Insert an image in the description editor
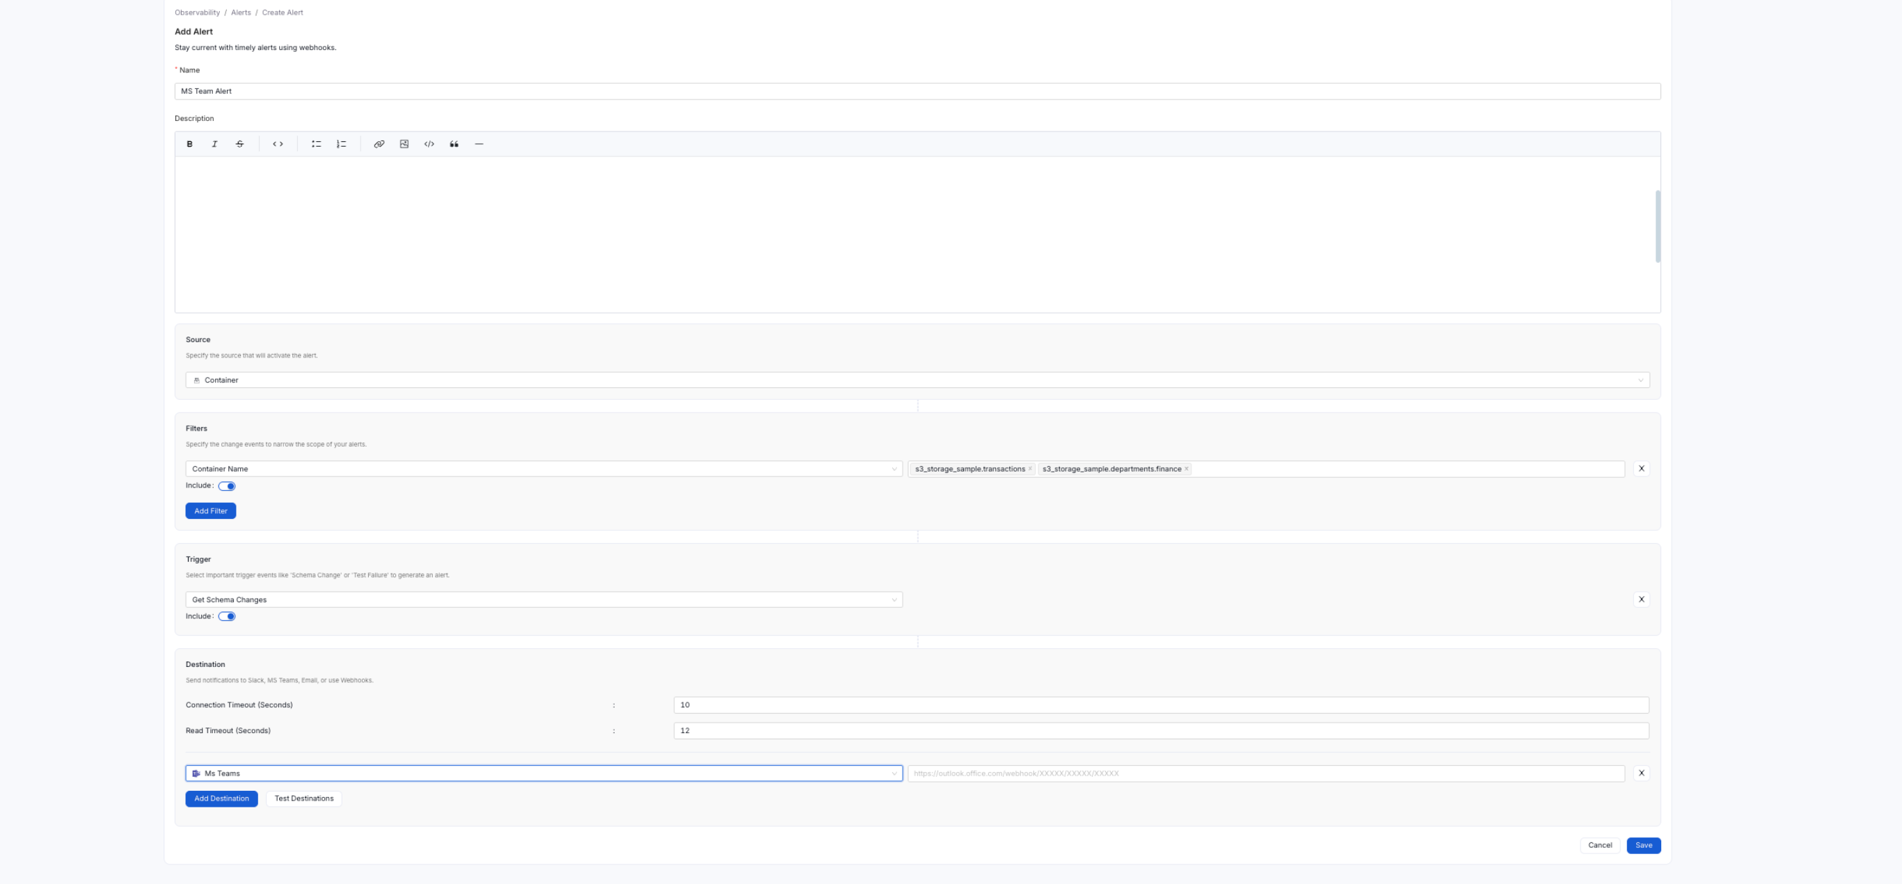The height and width of the screenshot is (884, 1902). pos(404,144)
